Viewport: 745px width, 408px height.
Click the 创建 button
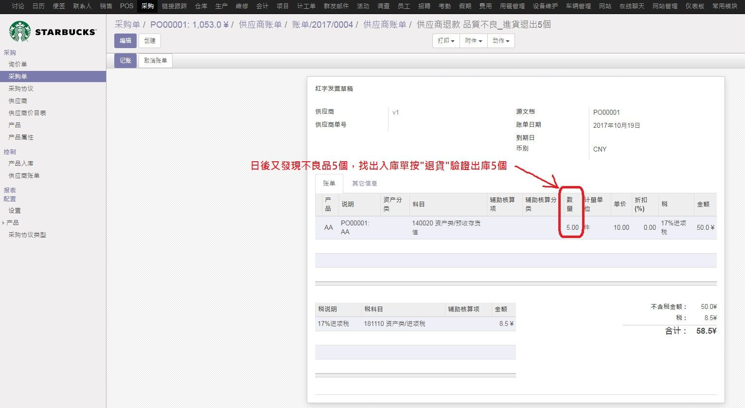point(150,41)
